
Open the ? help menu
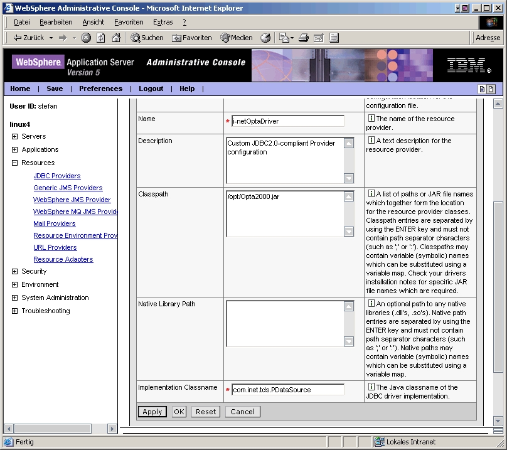coord(184,23)
